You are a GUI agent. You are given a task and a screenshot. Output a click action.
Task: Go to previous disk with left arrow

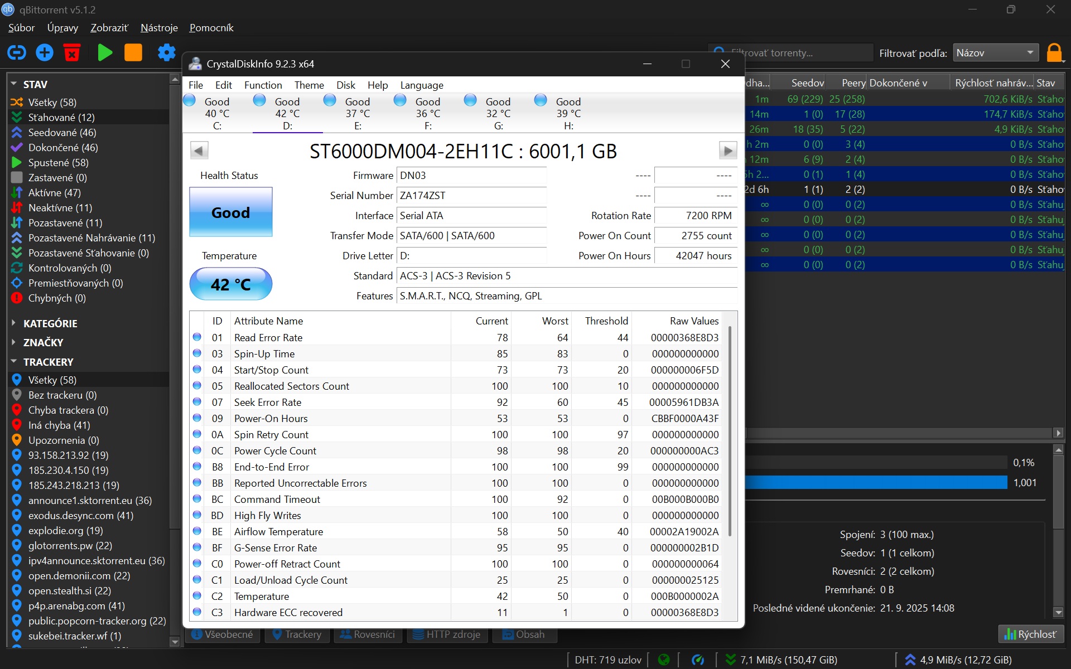pyautogui.click(x=199, y=151)
